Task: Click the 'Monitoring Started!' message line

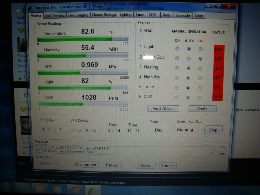Action: point(66,152)
